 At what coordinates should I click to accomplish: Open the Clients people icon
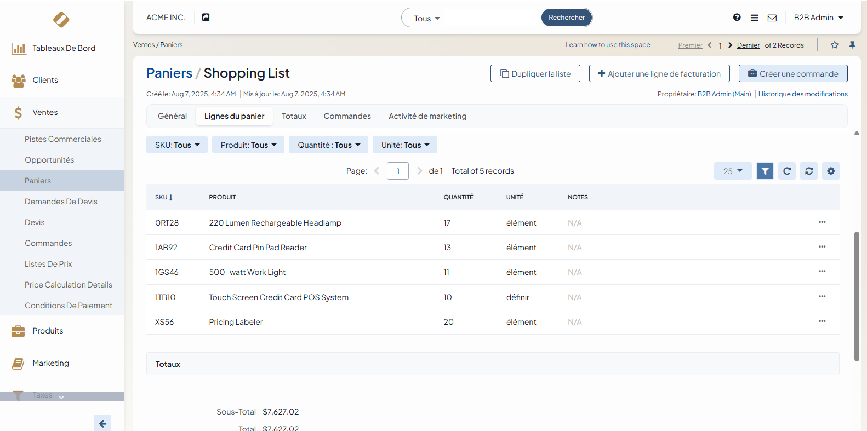(19, 81)
